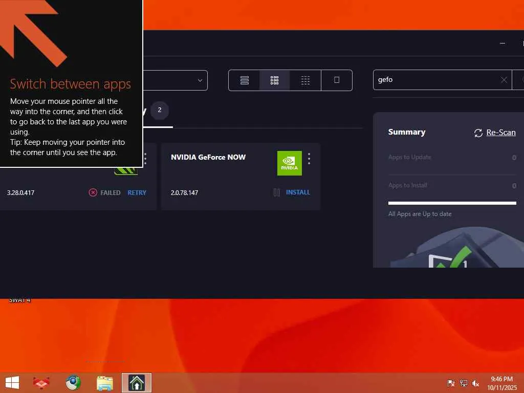The image size is (524, 393).
Task: Click the Apps to Update row
Action: pyautogui.click(x=452, y=157)
